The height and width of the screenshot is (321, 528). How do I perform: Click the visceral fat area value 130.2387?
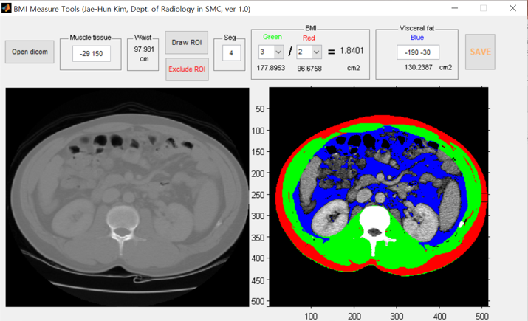coord(419,67)
